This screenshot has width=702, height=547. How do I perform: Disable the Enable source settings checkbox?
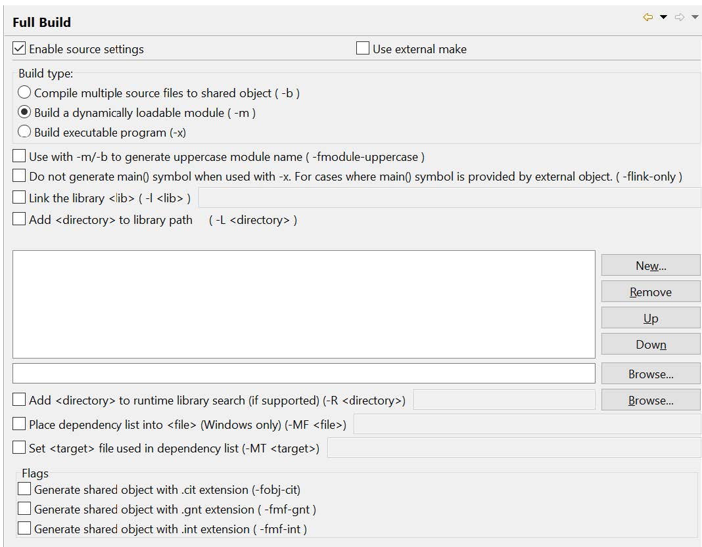pos(19,49)
